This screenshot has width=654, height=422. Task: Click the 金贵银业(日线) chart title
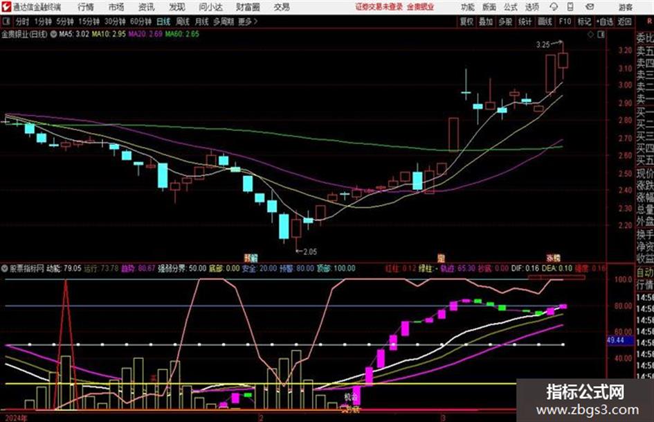click(25, 34)
